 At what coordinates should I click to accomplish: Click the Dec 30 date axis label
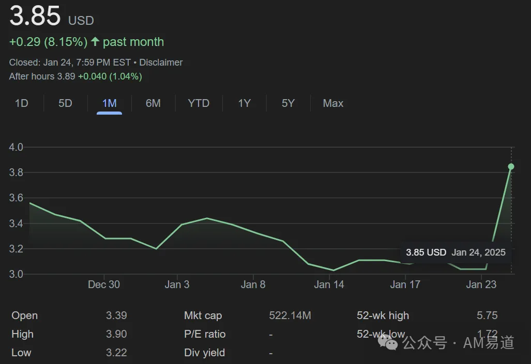coord(103,284)
